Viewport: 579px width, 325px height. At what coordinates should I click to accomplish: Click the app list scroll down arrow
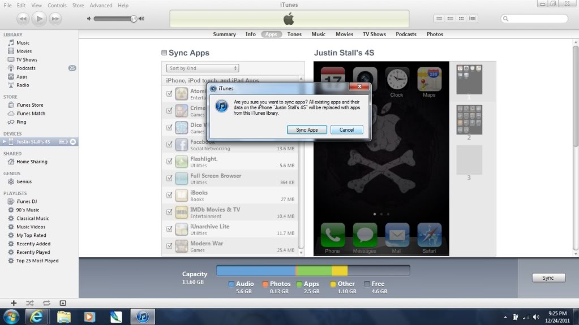coord(301,253)
